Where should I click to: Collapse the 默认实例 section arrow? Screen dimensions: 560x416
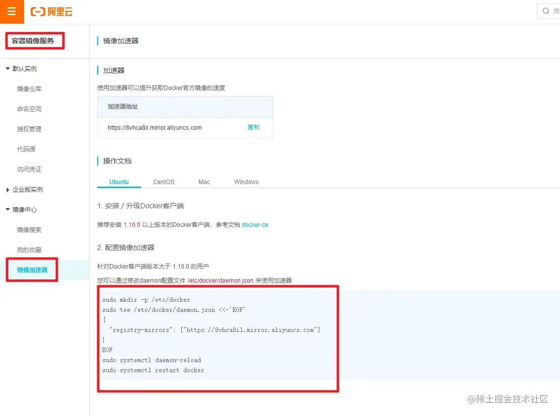tap(8, 68)
